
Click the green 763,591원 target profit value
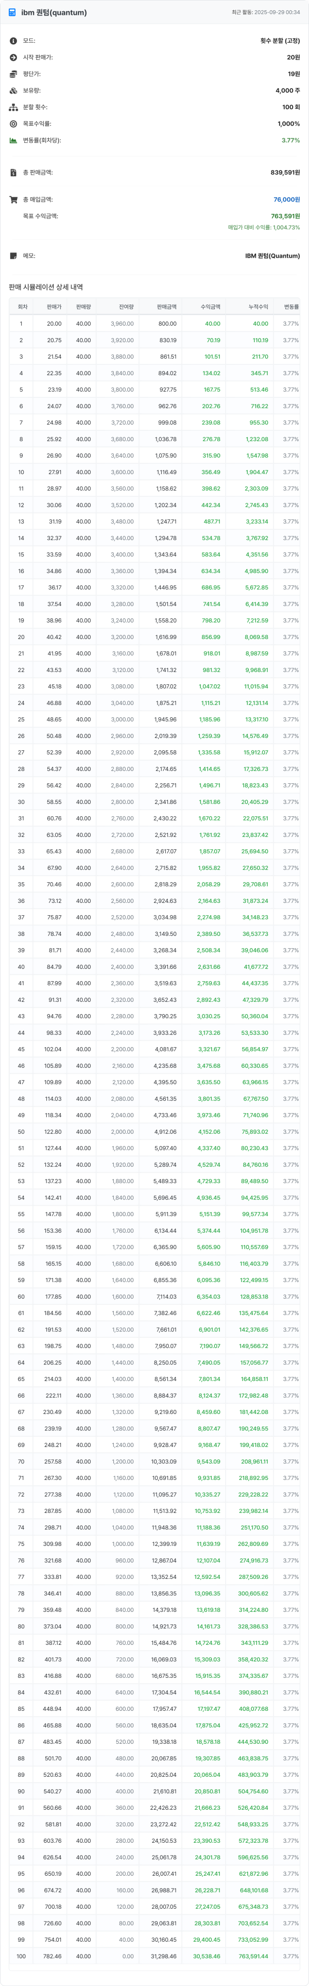tap(285, 216)
